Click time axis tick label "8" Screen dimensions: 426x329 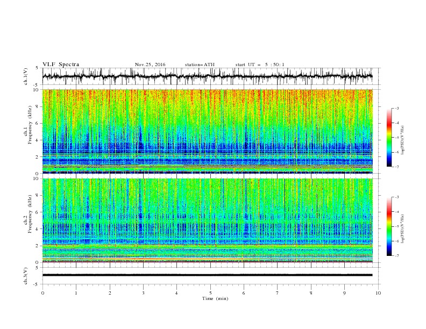311,293
